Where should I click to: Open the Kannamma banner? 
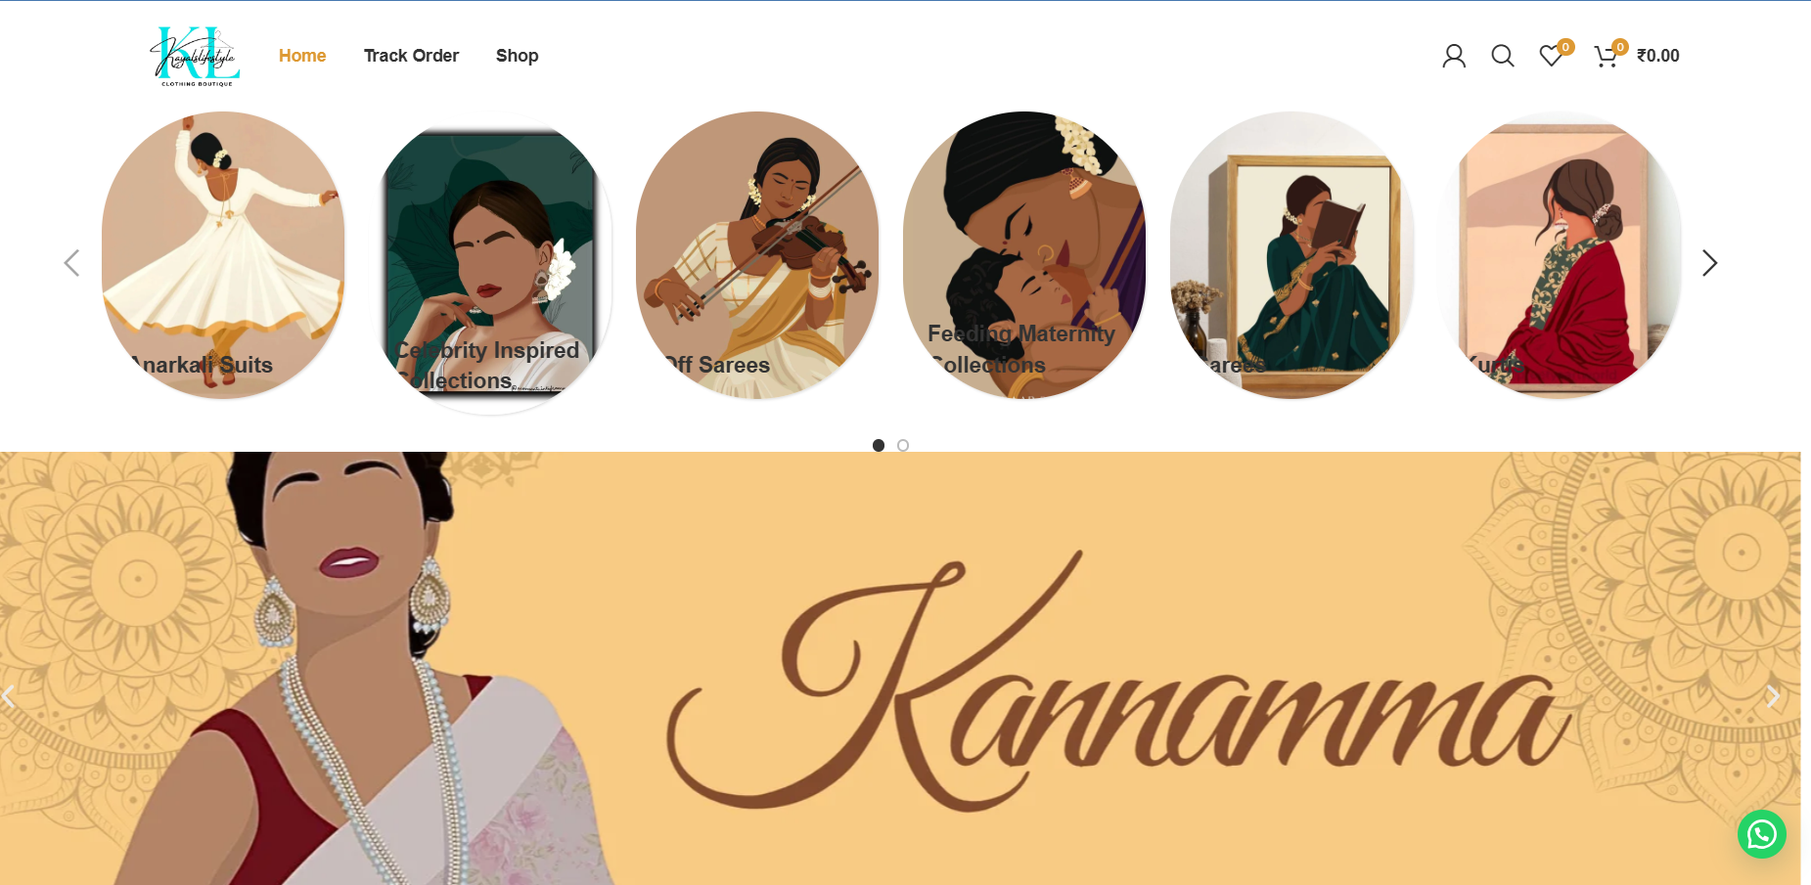point(900,669)
